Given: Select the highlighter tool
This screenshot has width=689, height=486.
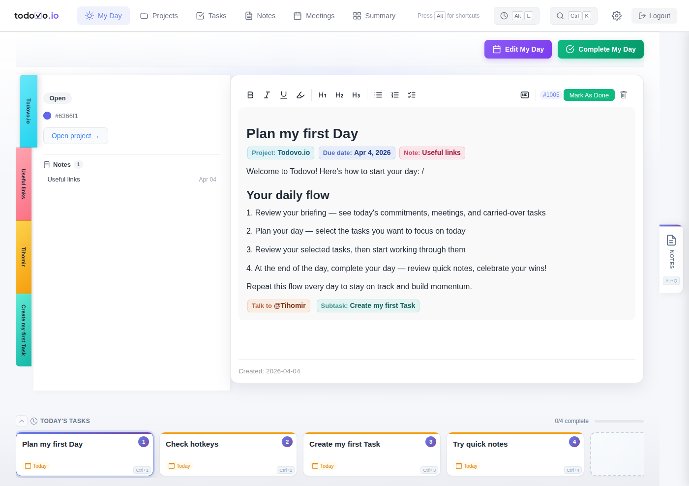Looking at the screenshot, I should 300,95.
